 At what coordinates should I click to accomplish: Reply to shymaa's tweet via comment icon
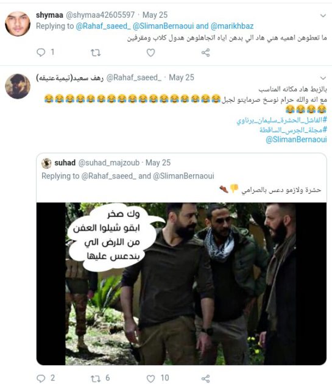41,52
